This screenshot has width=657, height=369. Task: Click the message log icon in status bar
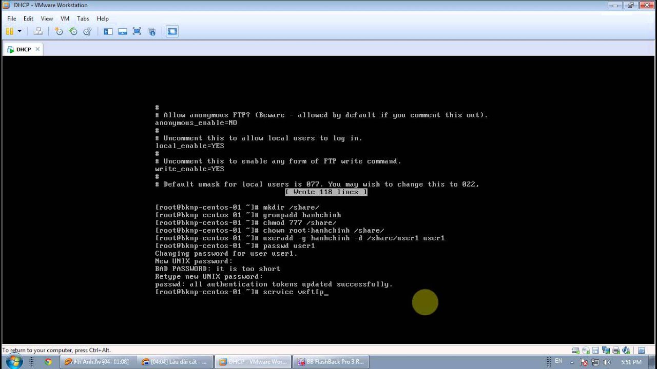[x=641, y=351]
